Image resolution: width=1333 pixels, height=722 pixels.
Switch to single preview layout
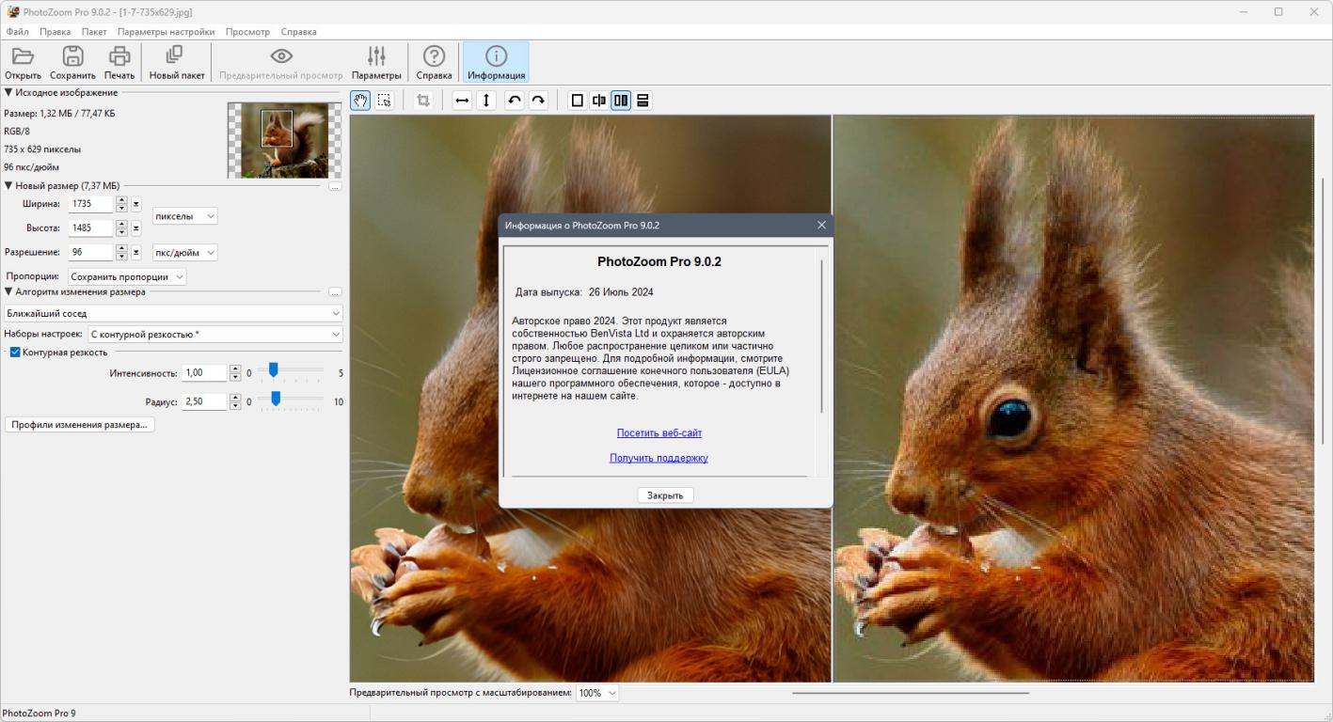pyautogui.click(x=578, y=101)
